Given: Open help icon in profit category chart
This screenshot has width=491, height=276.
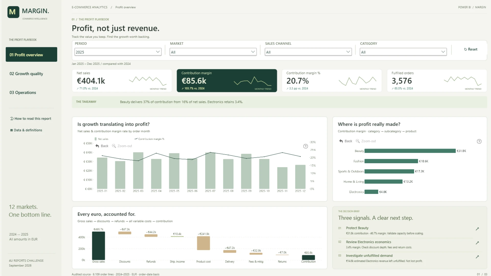Looking at the screenshot, I should pos(479,141).
